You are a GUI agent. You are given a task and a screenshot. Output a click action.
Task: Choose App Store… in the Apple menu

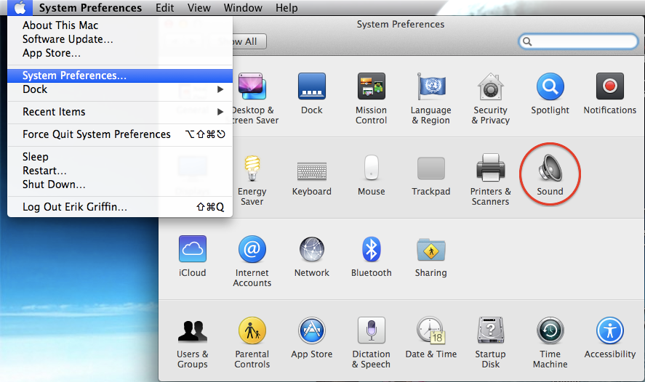120,53
